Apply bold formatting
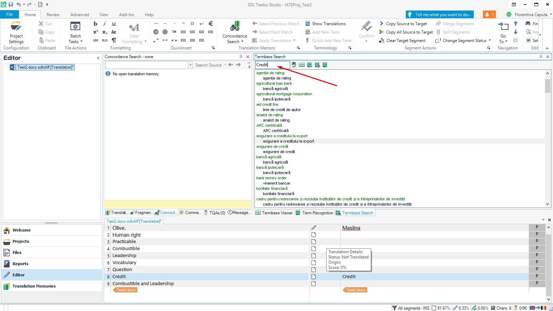 coord(95,23)
